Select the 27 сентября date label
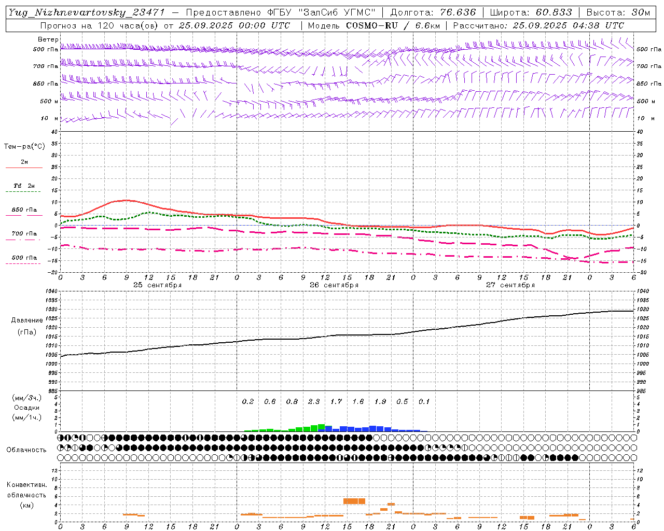 point(510,285)
